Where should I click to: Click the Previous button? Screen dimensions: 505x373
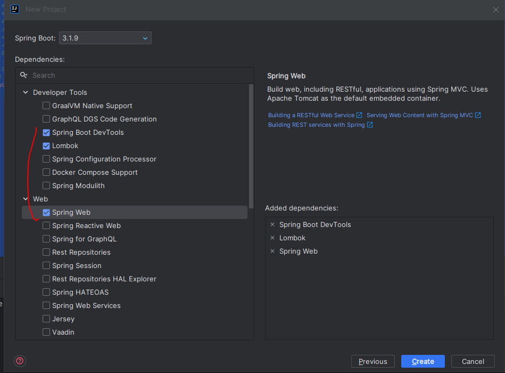(373, 361)
